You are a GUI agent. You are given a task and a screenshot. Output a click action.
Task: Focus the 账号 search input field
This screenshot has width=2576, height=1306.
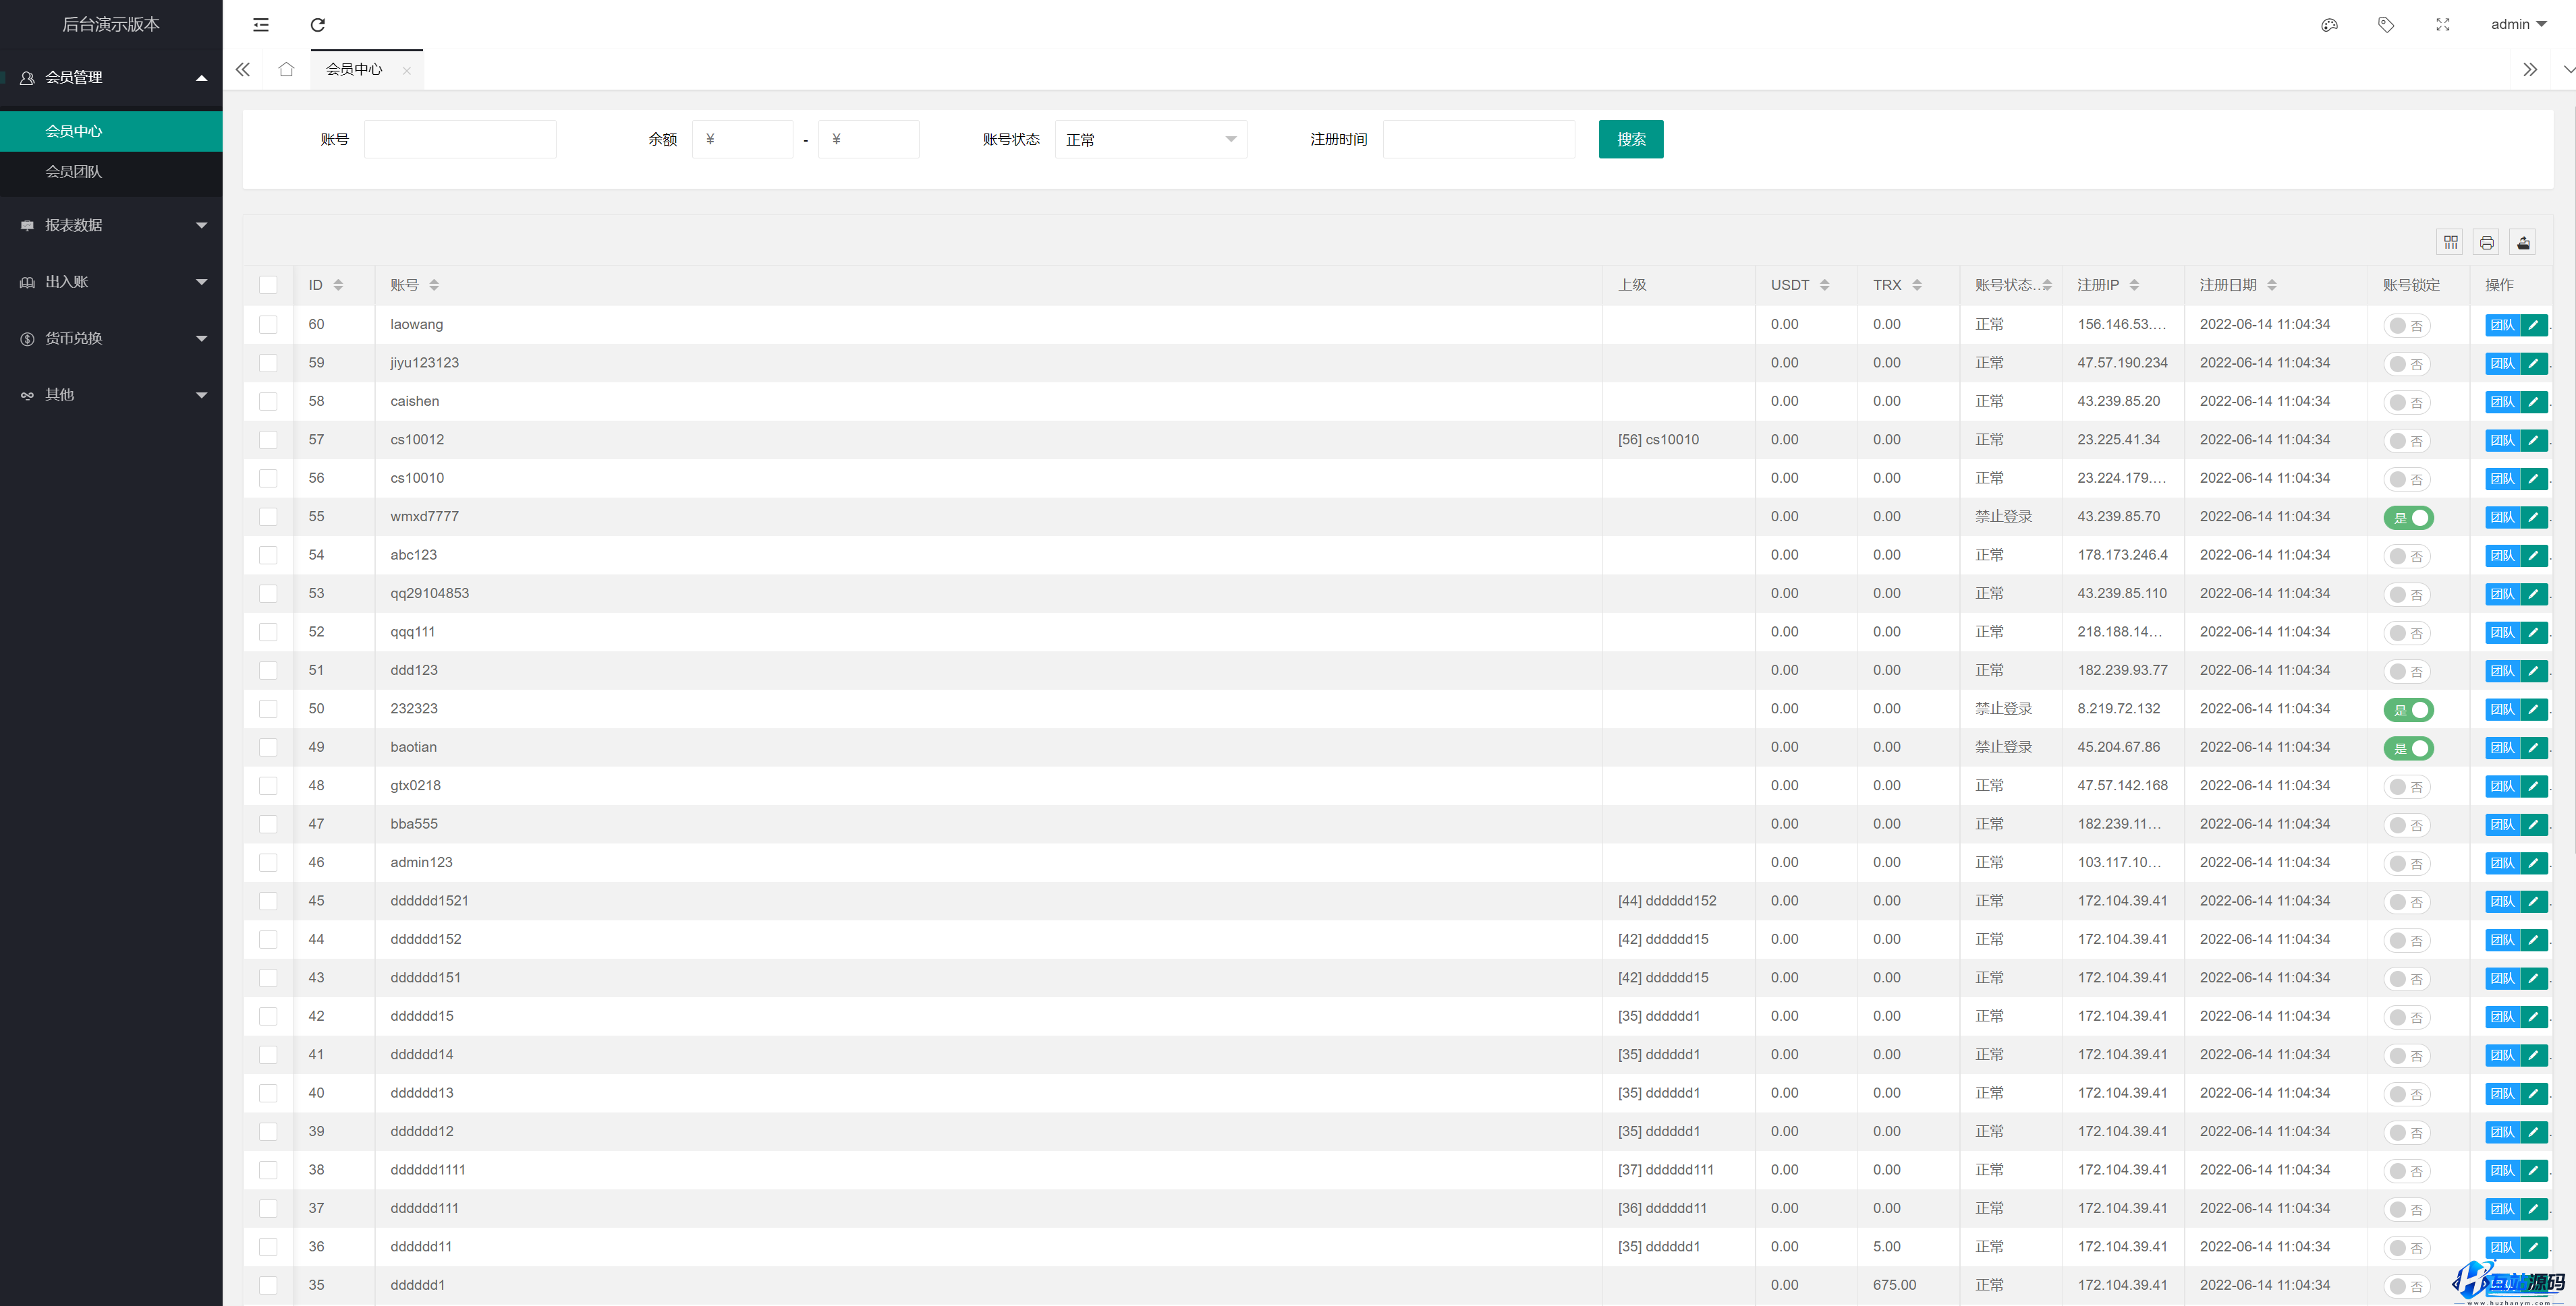[460, 139]
